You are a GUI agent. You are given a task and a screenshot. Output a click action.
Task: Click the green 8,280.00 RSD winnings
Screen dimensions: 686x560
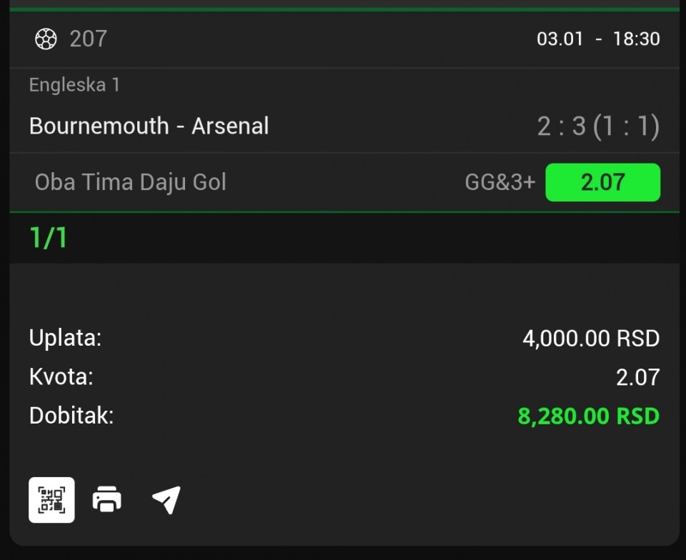(x=588, y=416)
